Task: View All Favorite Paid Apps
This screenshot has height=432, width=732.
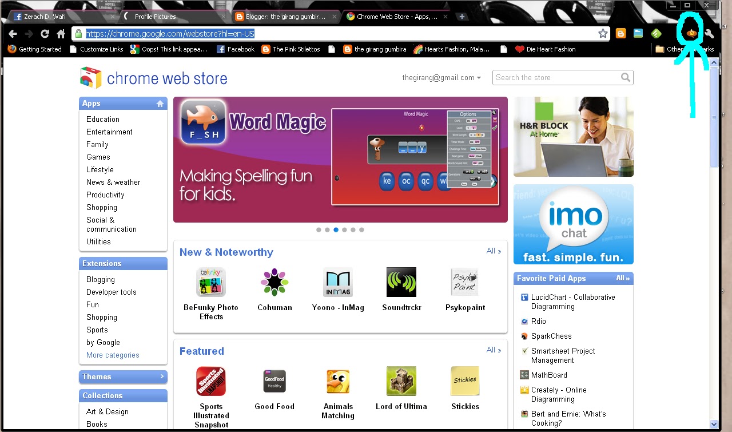Action: coord(623,278)
